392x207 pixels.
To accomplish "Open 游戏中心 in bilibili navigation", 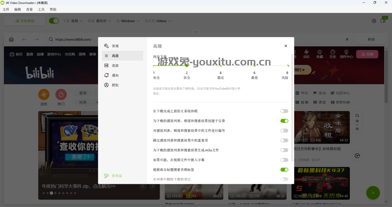I will click(x=54, y=54).
